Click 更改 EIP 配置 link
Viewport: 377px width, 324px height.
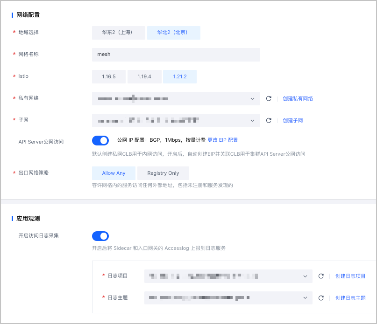click(x=223, y=140)
